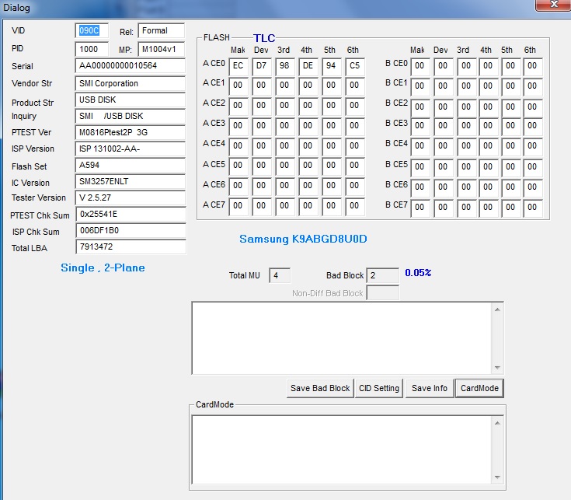This screenshot has width=571, height=500.
Task: Click the Vendor Str field SMI Corporation
Action: click(x=131, y=83)
